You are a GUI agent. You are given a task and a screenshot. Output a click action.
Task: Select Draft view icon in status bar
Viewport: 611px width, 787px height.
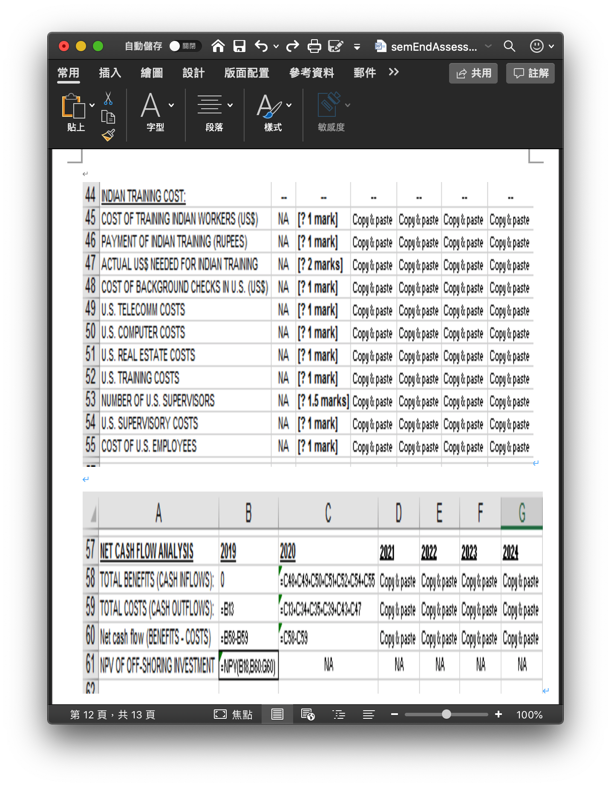(x=369, y=715)
